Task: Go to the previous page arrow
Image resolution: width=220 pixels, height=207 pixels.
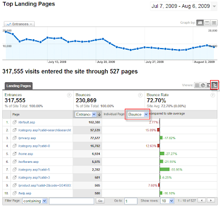Action: (202, 200)
